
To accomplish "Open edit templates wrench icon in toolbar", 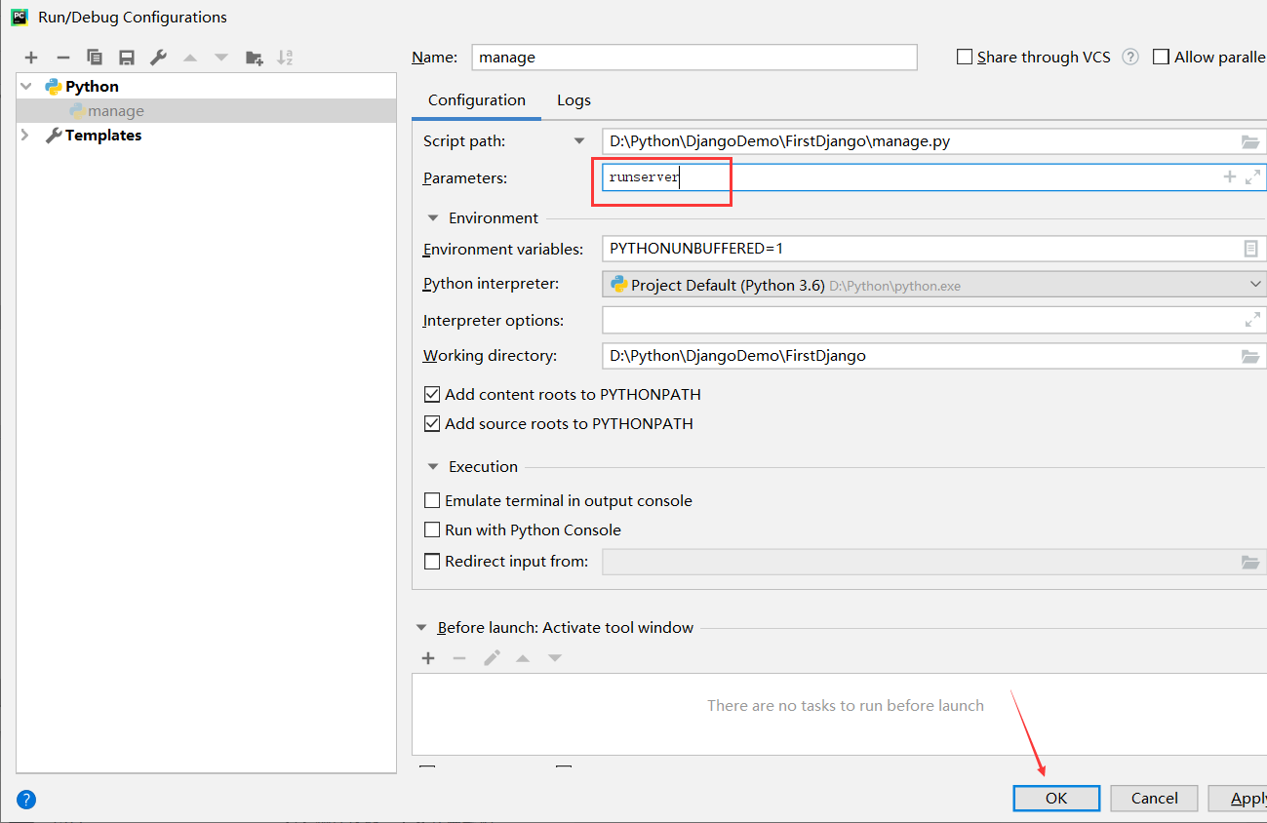I will (x=158, y=58).
